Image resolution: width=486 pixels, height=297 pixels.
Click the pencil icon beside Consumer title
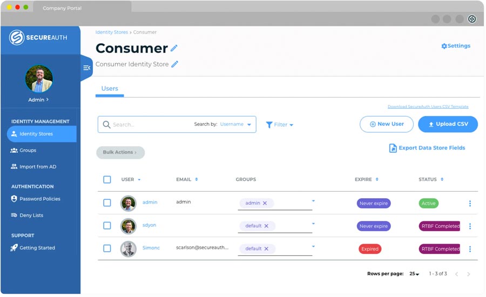174,48
